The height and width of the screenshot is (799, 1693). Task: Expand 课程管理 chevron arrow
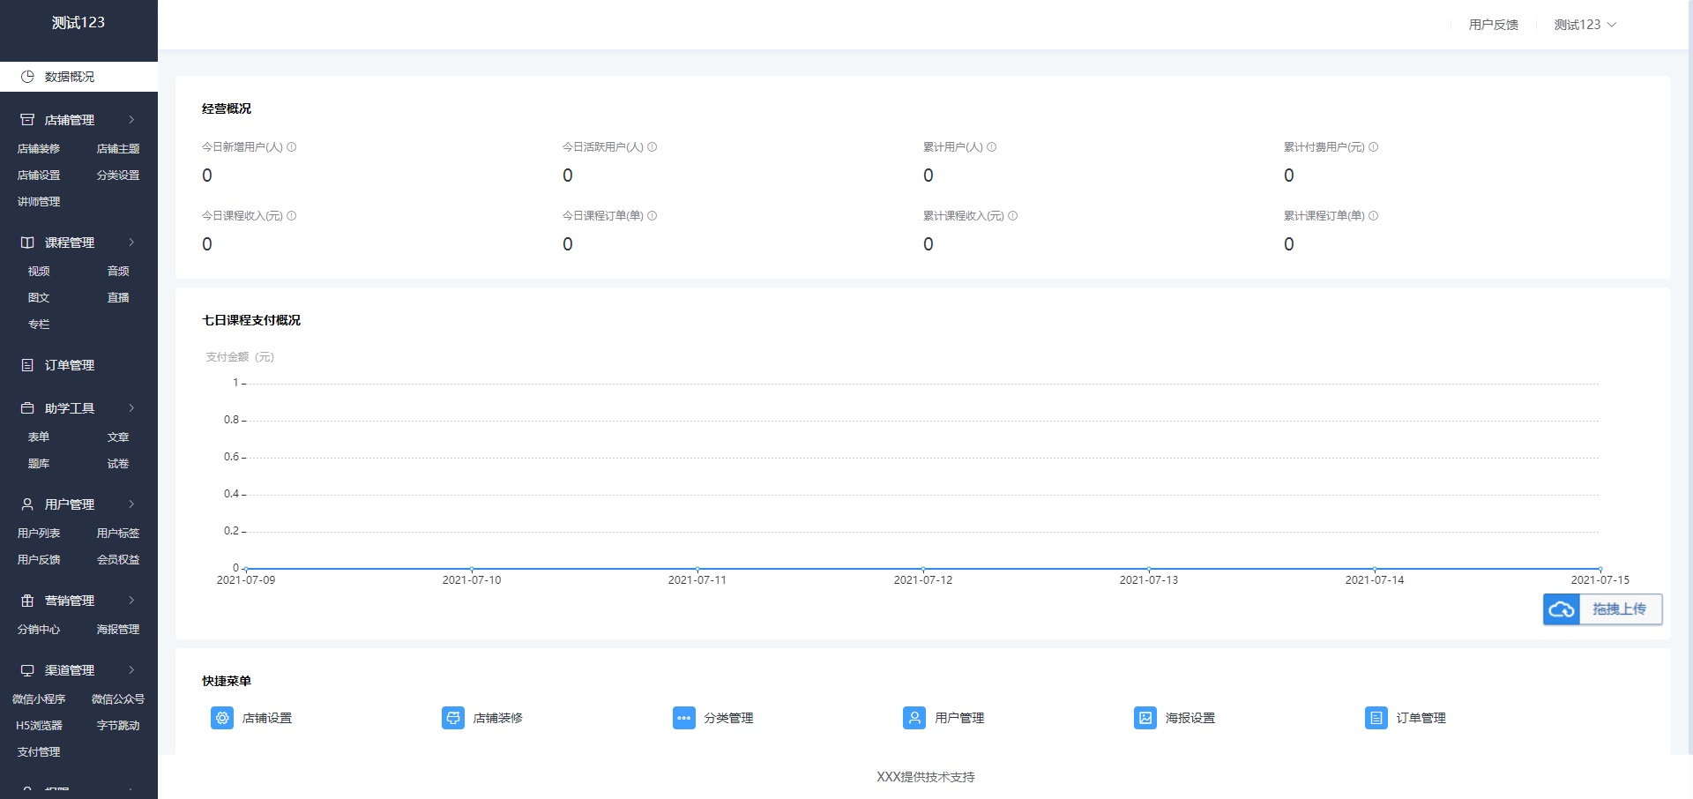point(131,243)
